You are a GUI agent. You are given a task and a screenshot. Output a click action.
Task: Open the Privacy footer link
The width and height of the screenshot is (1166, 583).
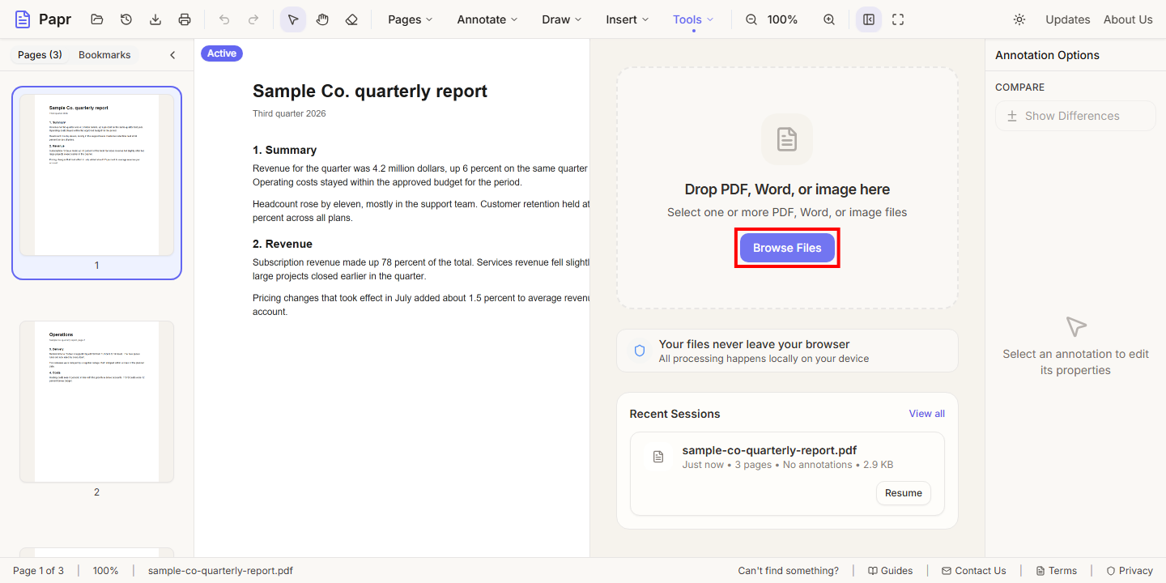(1130, 571)
